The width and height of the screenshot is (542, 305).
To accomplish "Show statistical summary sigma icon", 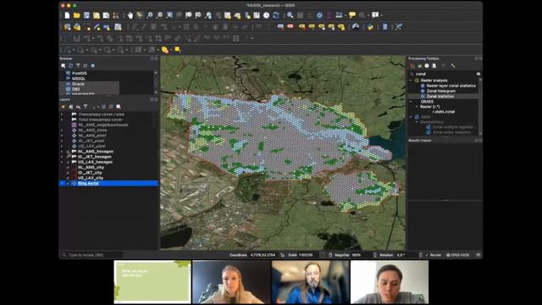I will click(x=329, y=15).
